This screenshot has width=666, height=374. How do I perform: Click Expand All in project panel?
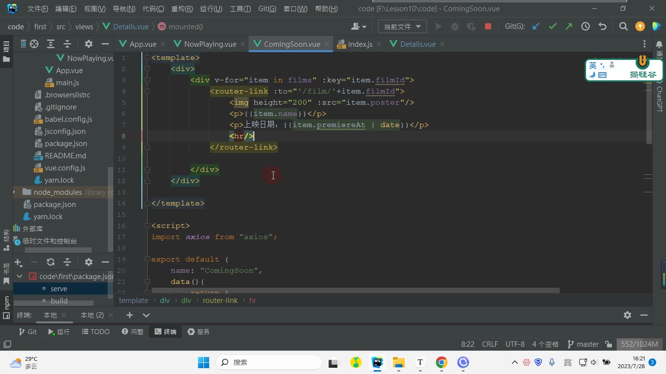pyautogui.click(x=51, y=44)
